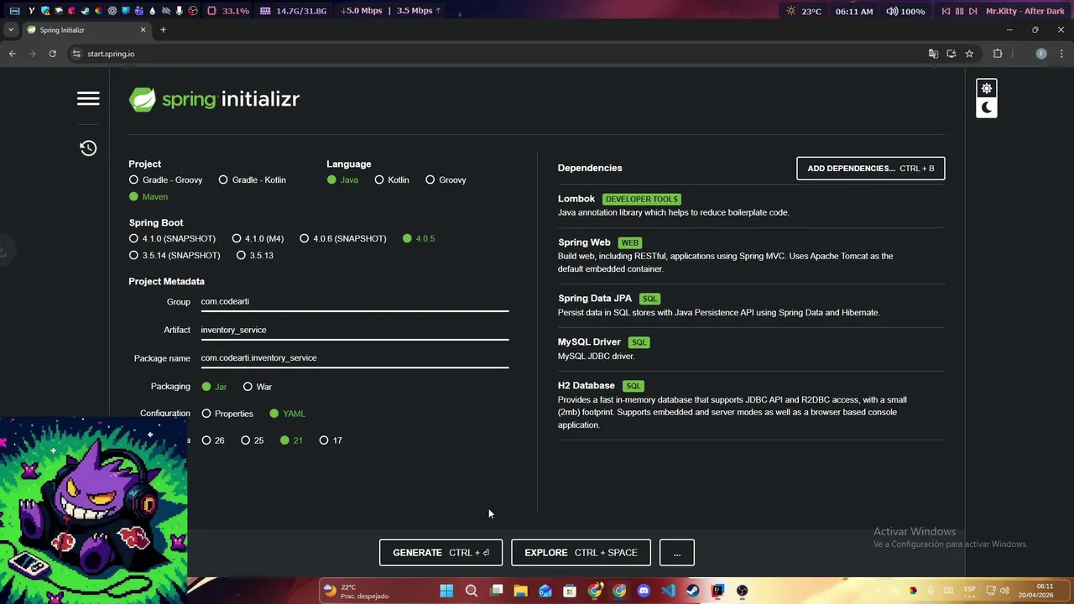1074x604 pixels.
Task: Open site information icon in address bar
Action: [x=76, y=54]
